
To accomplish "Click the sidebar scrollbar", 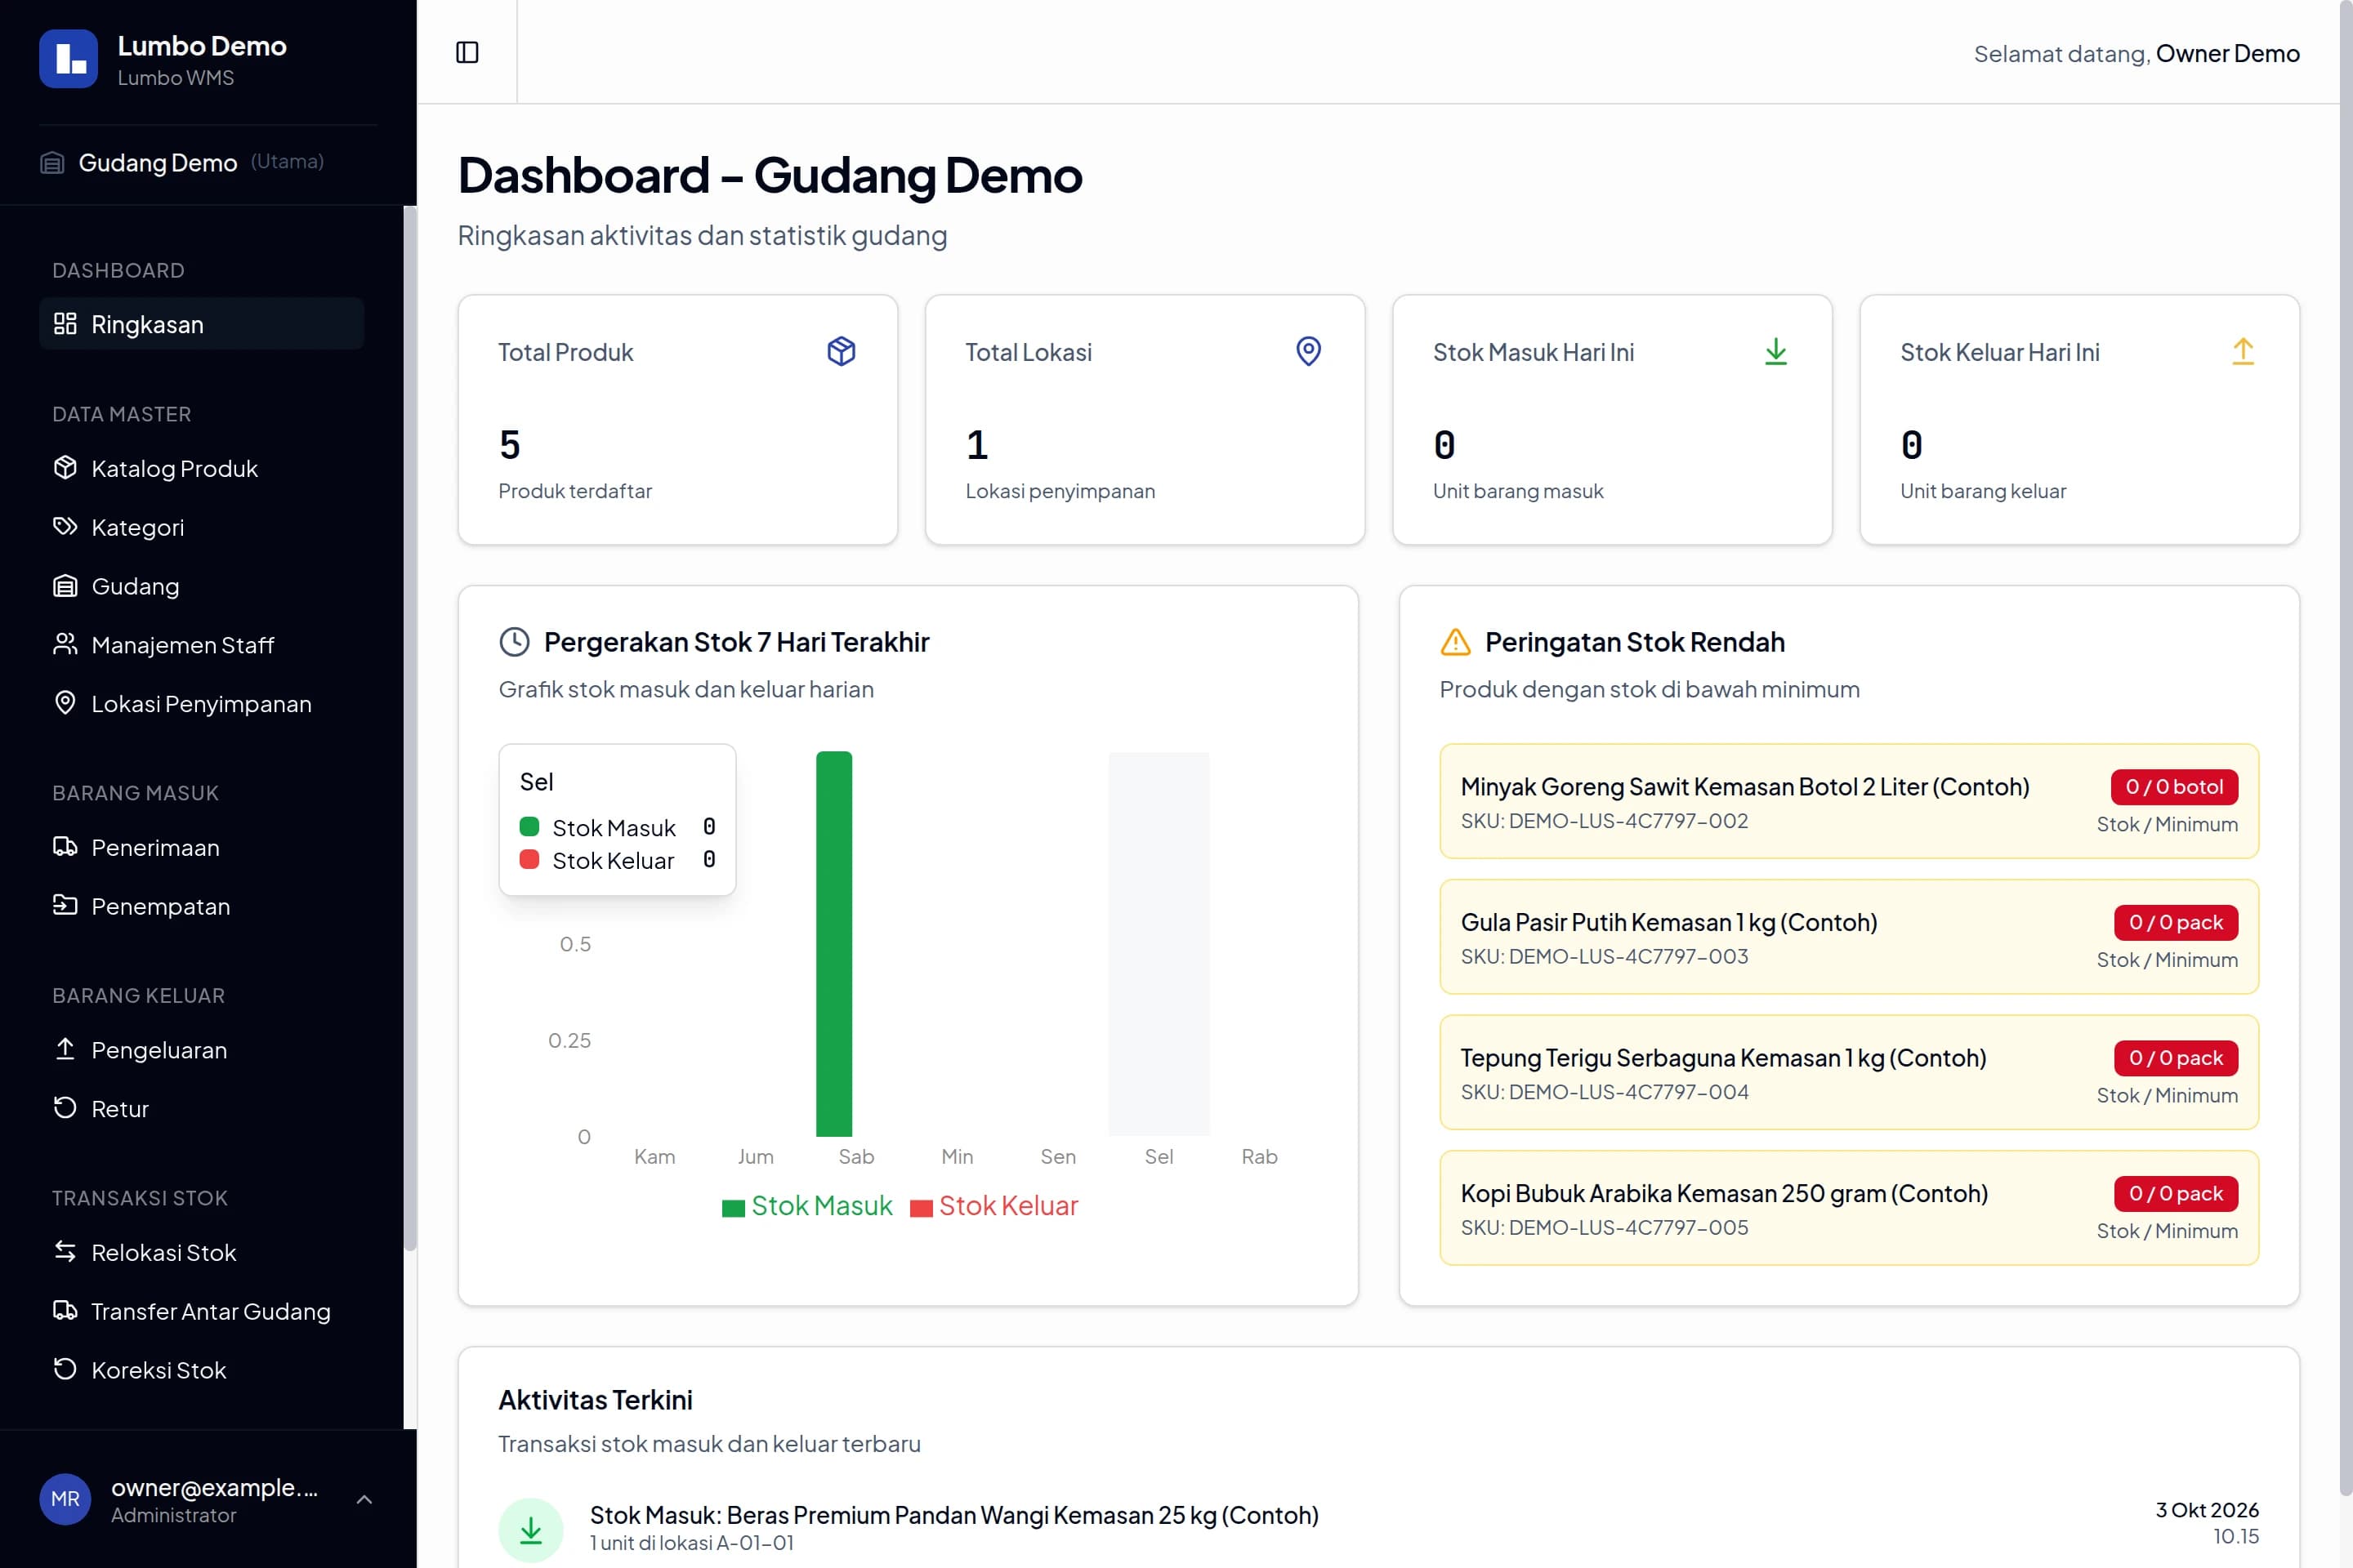I will coord(409,728).
